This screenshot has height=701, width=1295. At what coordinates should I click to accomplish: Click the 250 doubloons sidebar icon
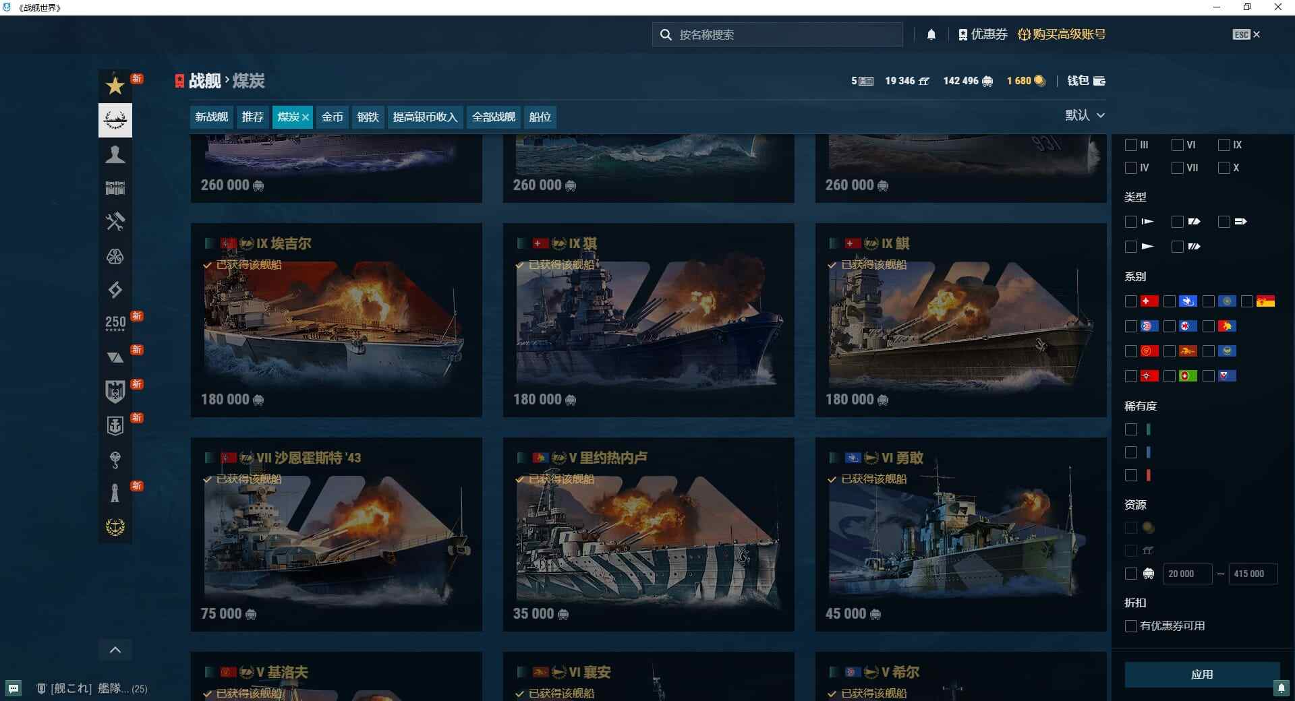(115, 322)
